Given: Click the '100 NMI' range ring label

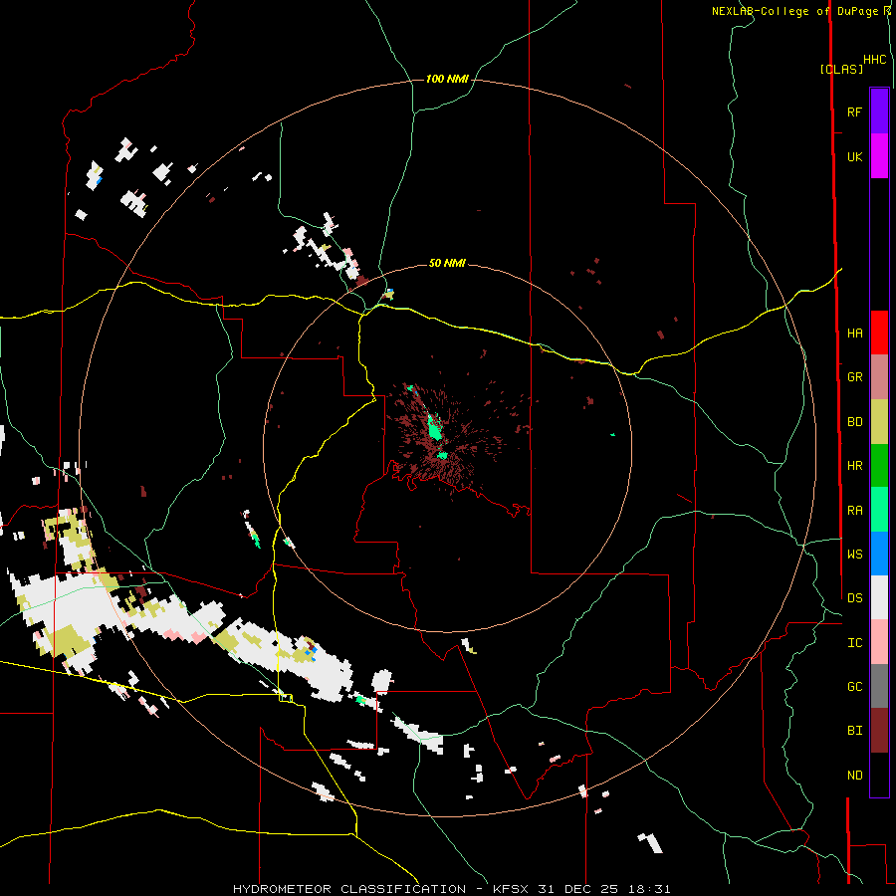Looking at the screenshot, I should (x=447, y=79).
